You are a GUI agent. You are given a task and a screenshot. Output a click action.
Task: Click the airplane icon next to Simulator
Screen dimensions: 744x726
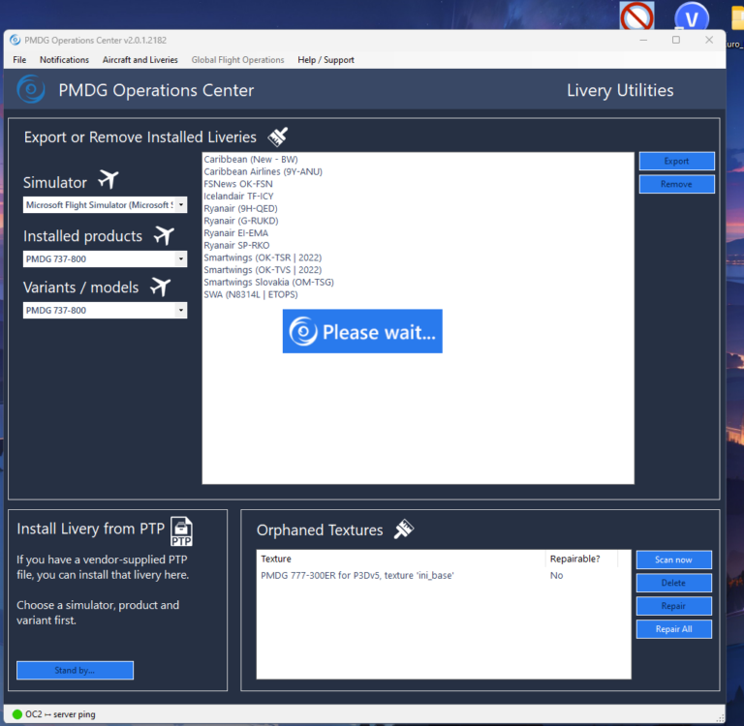(108, 180)
